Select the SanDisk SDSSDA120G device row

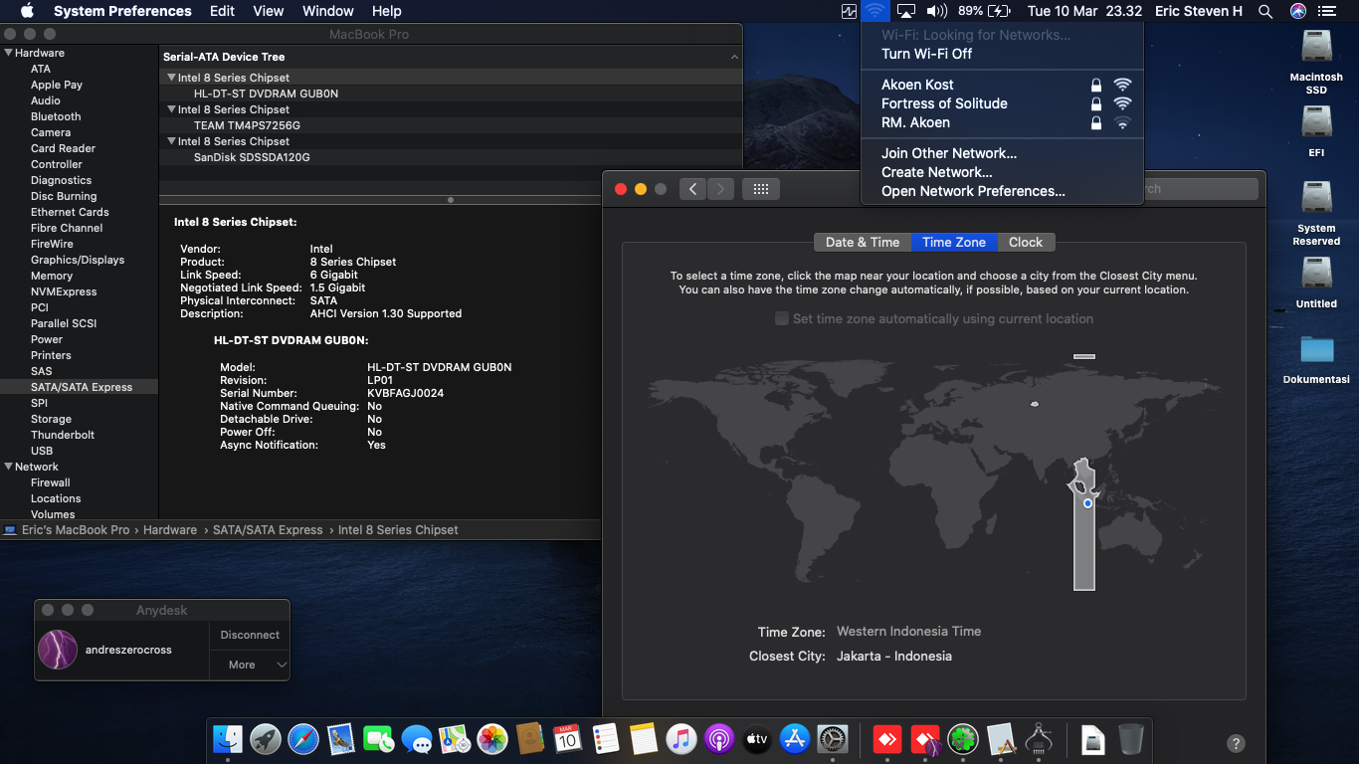coord(451,157)
